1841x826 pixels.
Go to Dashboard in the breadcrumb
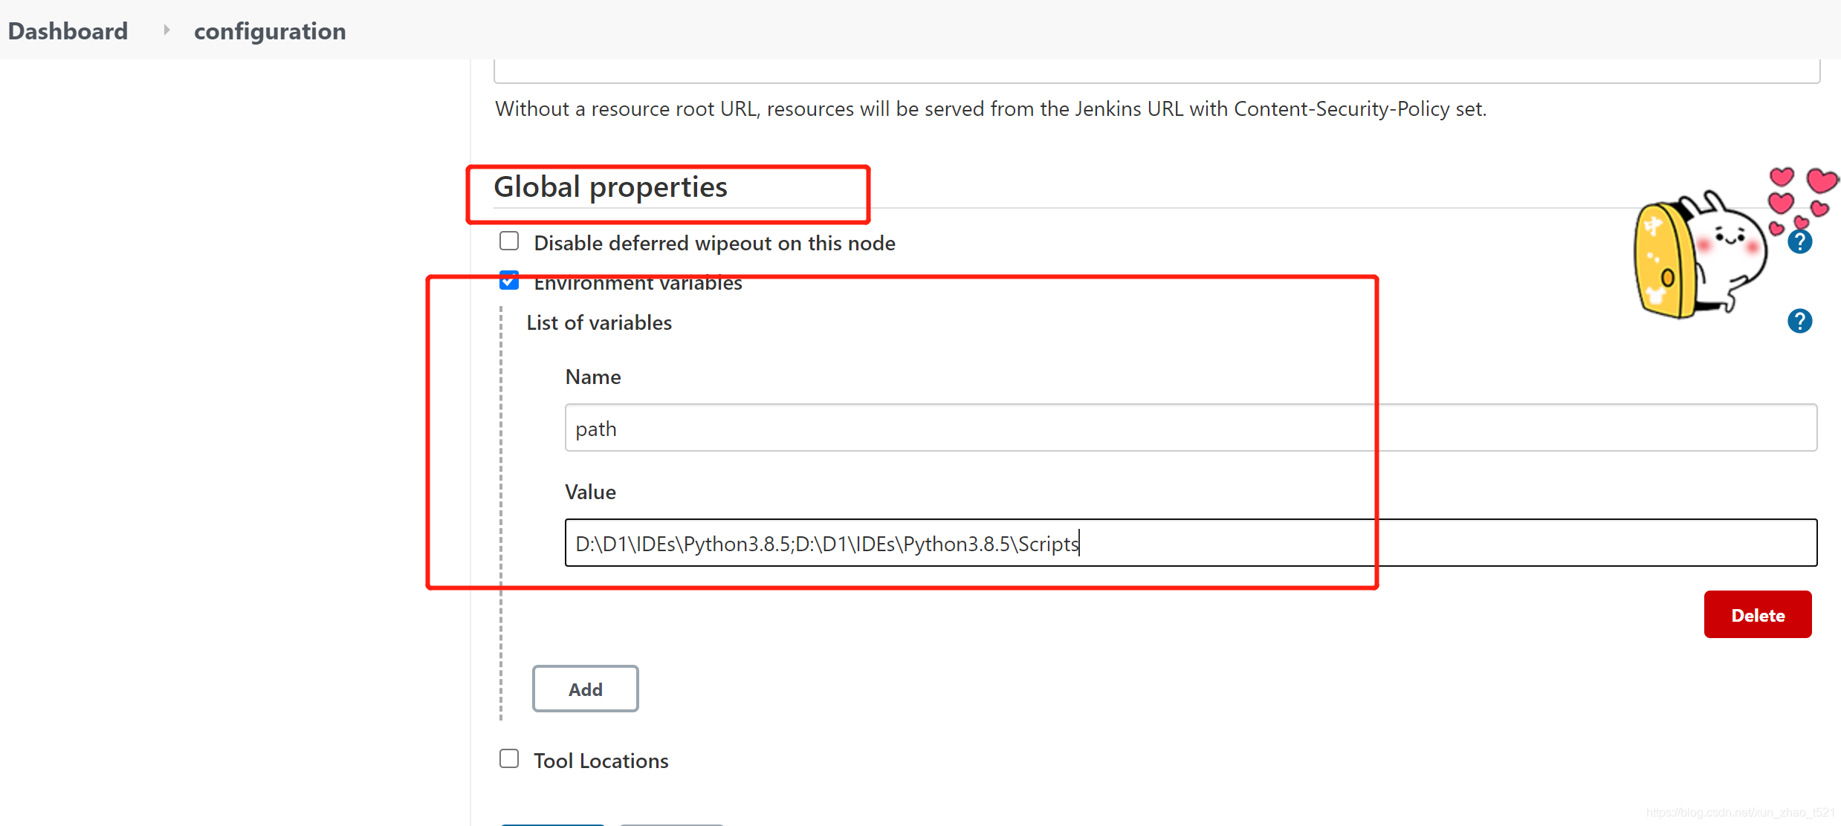(68, 31)
